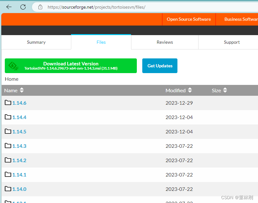
Task: Click folder icon beside 1.14.5
Action: [8, 131]
